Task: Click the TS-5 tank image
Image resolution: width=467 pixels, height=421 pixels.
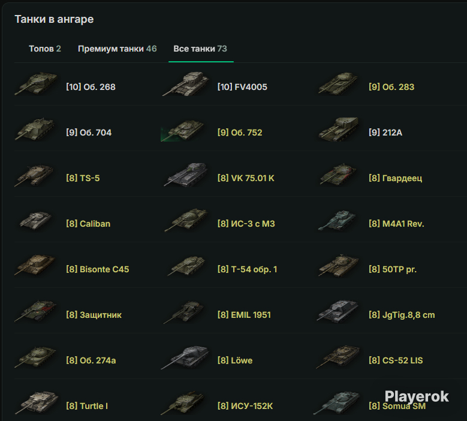Action: 35,175
